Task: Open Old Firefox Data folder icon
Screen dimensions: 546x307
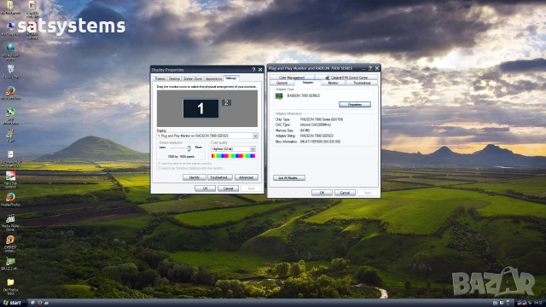Action: 10,282
